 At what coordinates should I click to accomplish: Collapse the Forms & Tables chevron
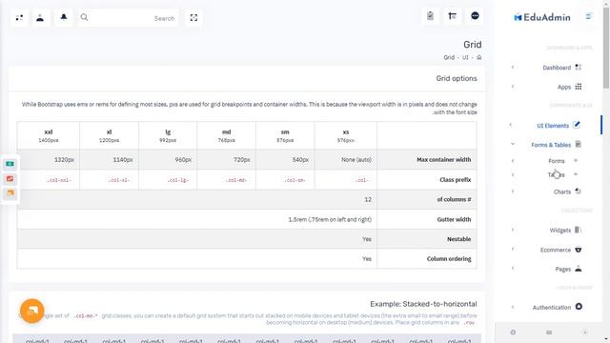pyautogui.click(x=513, y=144)
